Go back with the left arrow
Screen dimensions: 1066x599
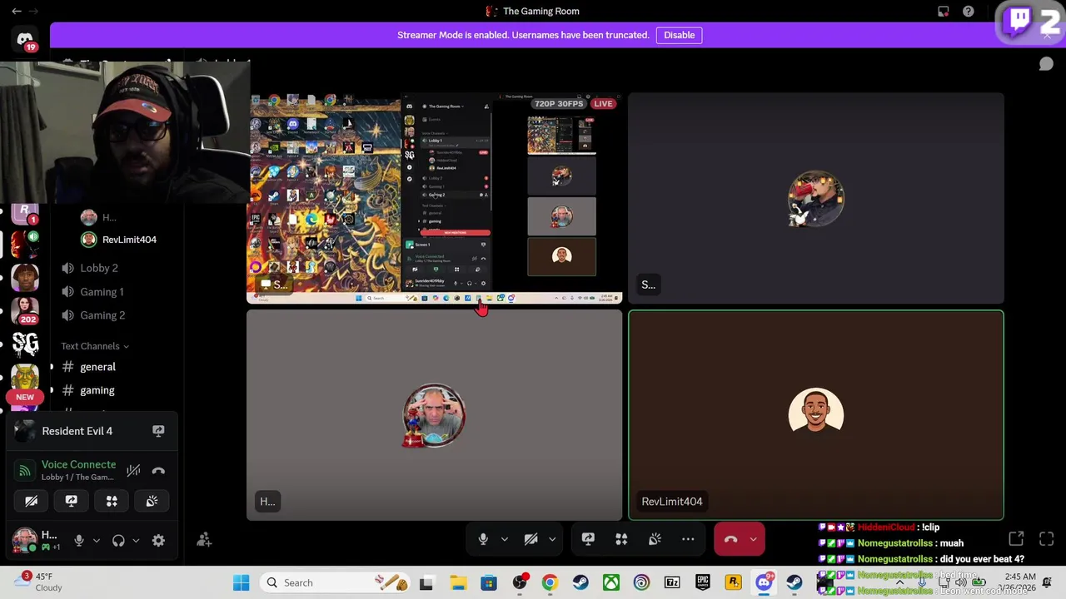pos(16,11)
